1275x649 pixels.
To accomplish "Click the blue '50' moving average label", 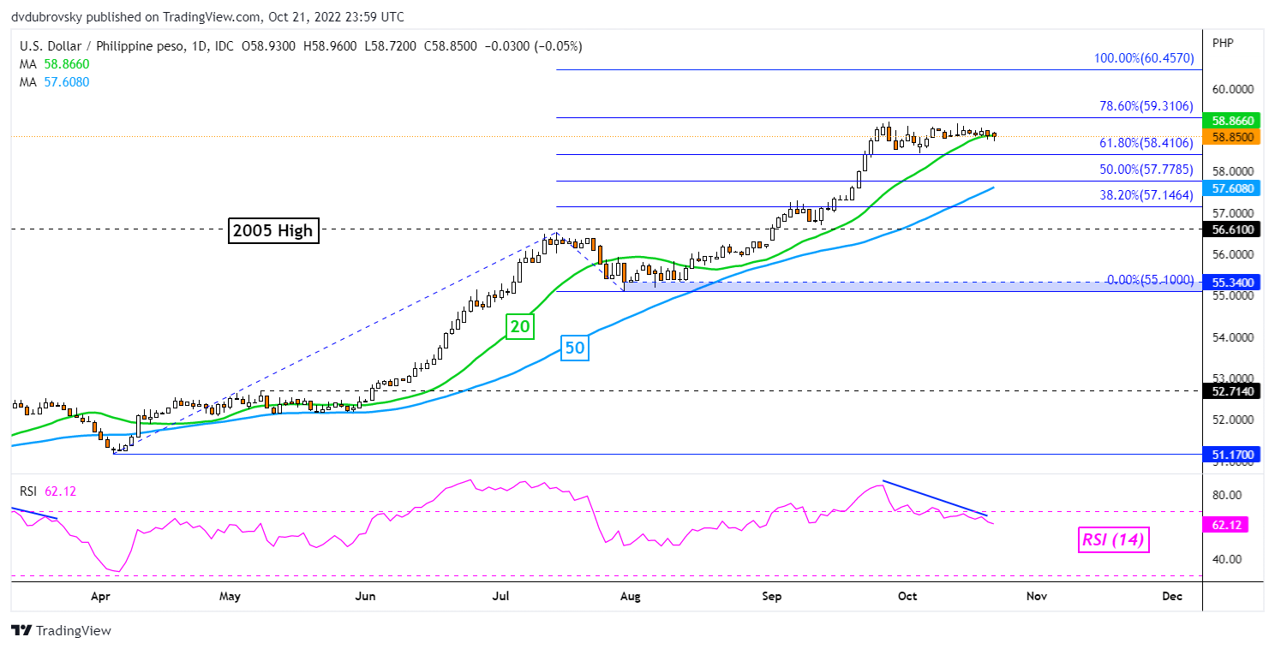I will (x=576, y=347).
